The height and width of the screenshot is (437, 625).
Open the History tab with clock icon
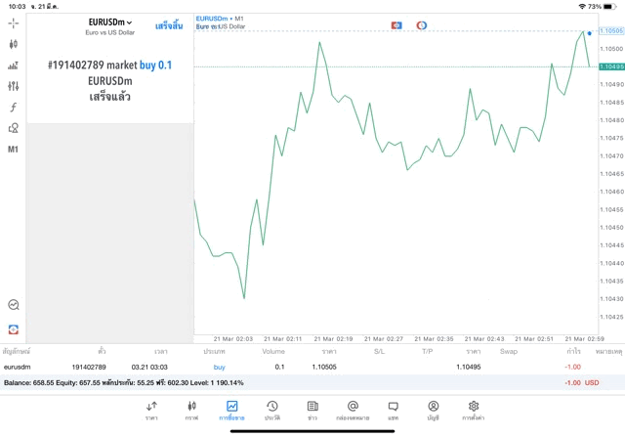coord(272,411)
